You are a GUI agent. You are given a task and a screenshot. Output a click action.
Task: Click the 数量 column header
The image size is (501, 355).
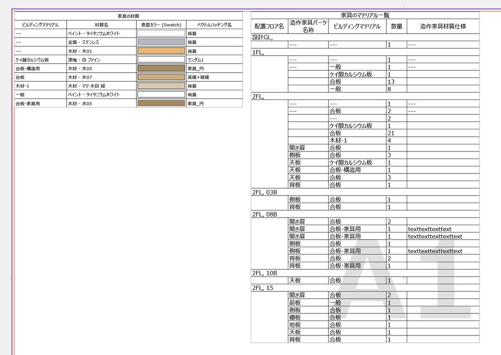pos(397,26)
